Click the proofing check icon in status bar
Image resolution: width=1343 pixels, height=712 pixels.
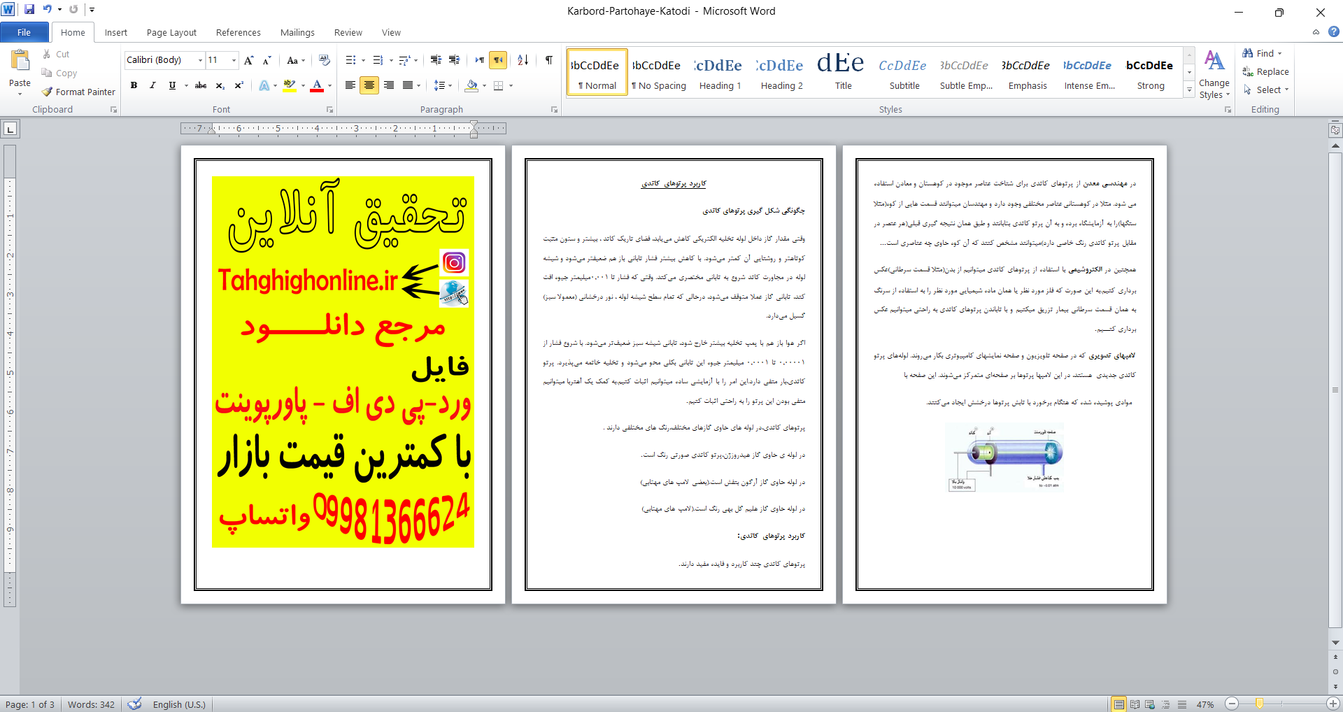click(135, 704)
